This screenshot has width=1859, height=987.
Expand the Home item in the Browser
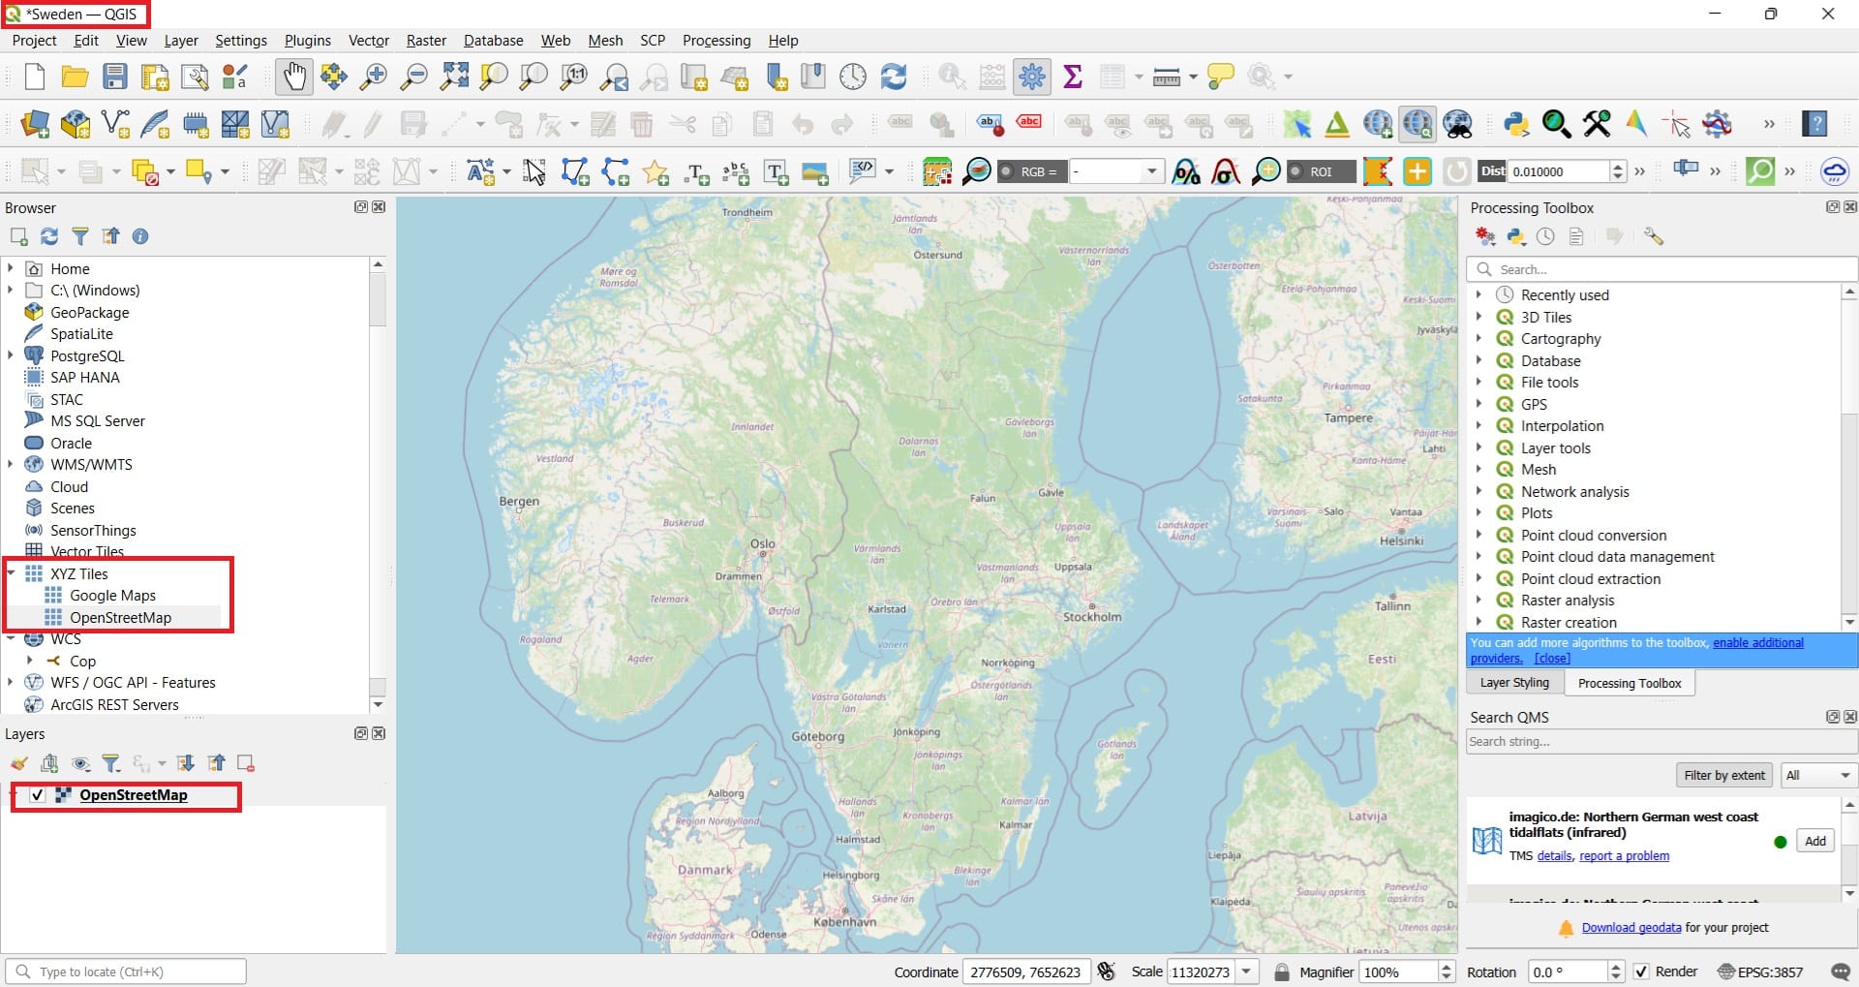point(11,268)
